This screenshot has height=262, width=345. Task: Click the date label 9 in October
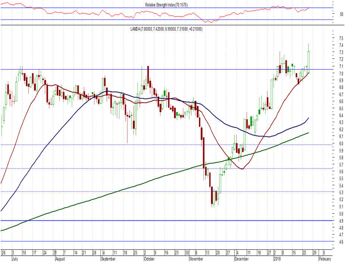point(155,253)
